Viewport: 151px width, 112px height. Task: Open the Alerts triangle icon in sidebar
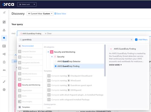(4, 30)
